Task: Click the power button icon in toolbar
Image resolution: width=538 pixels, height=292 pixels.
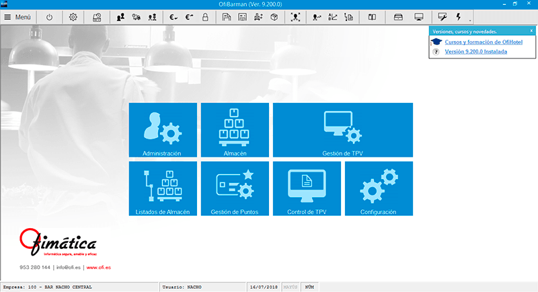Action: (49, 17)
